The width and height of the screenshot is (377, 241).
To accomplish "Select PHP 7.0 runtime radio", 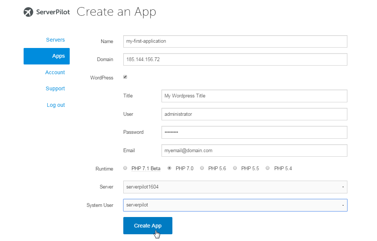I will point(169,168).
